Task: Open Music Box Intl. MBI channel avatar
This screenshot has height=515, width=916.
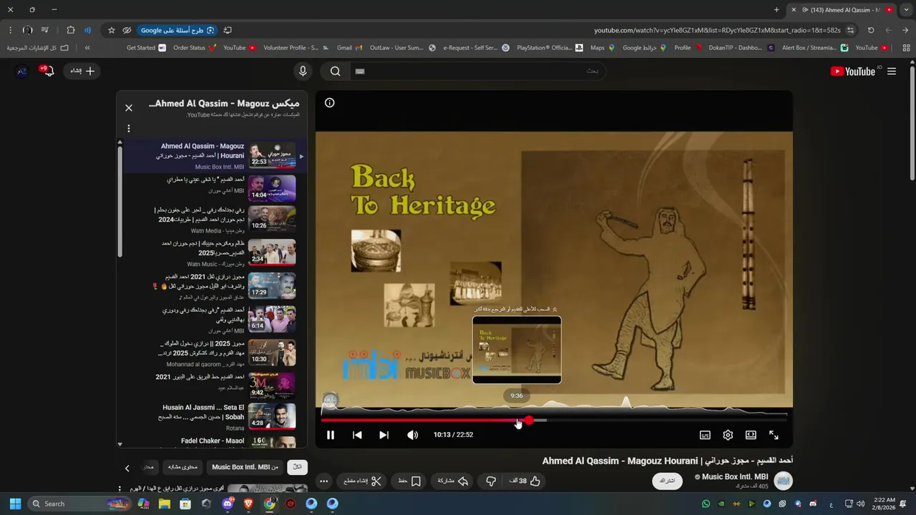Action: point(784,481)
